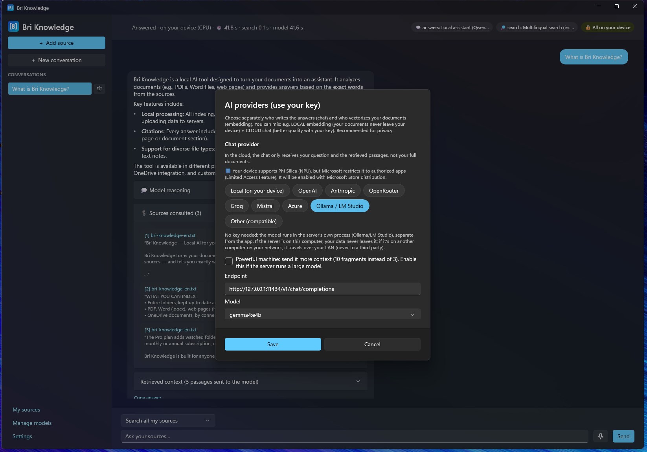647x452 pixels.
Task: Select the OpenRouter provider option
Action: [384, 191]
